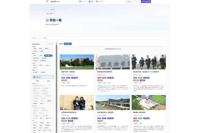The height and width of the screenshot is (133, 200).
Task: Open the イベント calendar nav item
Action: click(x=82, y=2)
